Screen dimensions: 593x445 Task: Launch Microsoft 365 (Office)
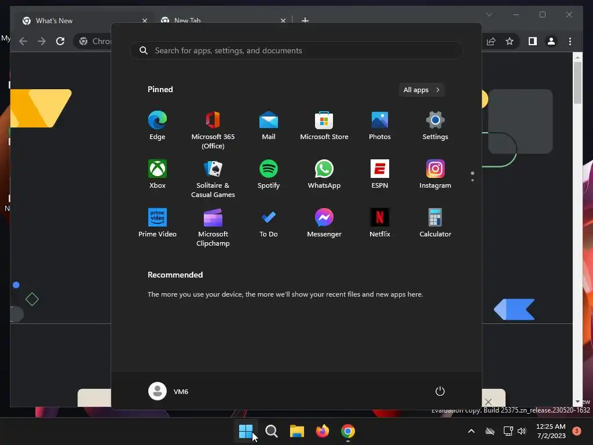[x=213, y=130]
